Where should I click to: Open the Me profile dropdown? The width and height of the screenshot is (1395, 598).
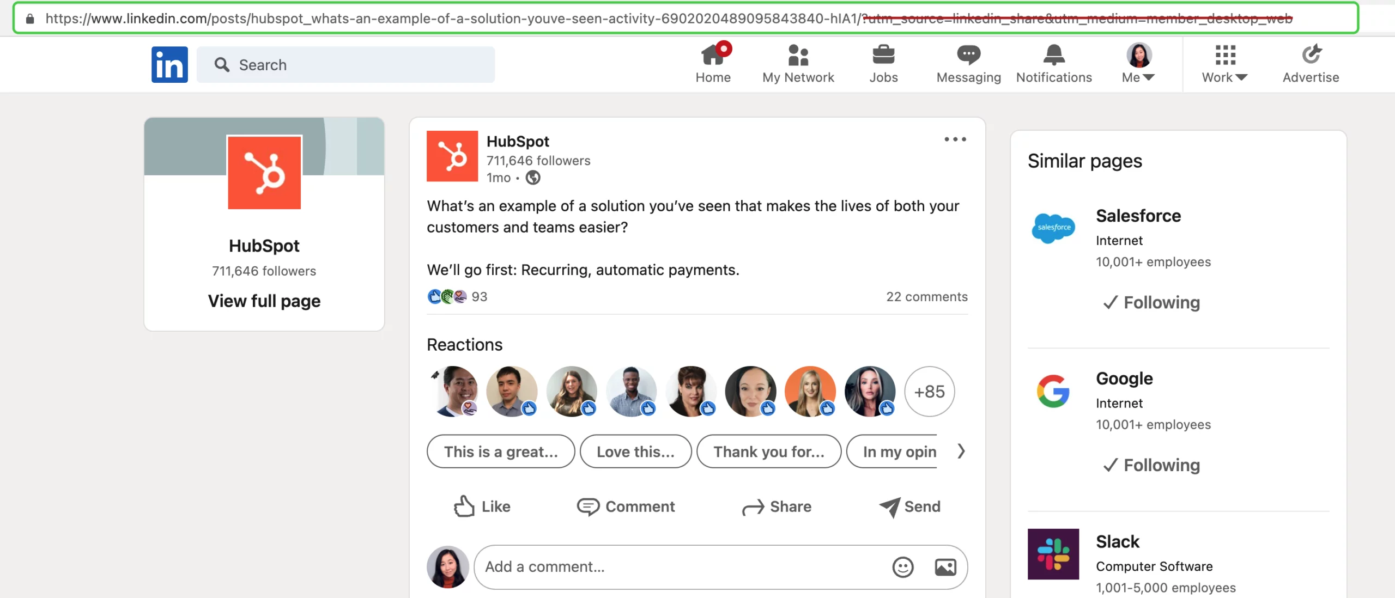pyautogui.click(x=1139, y=63)
